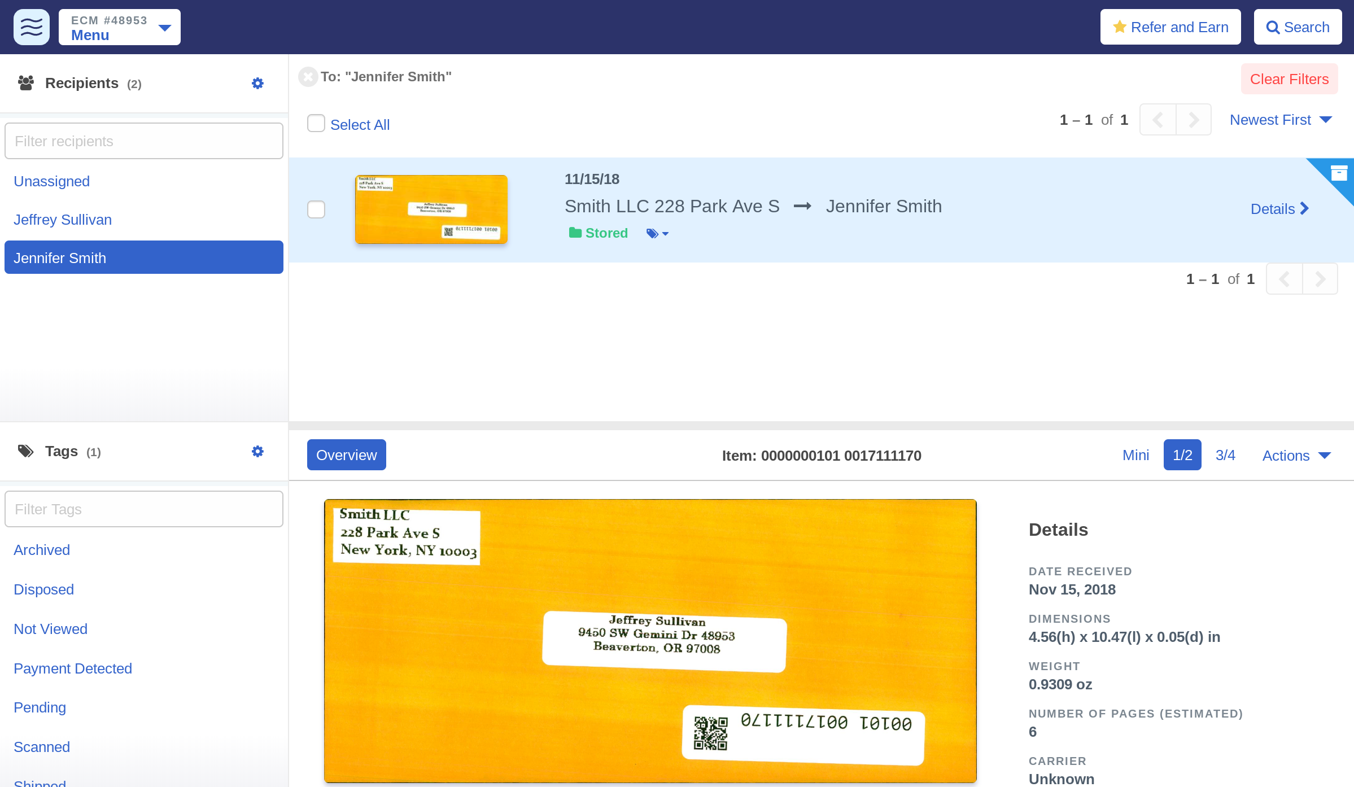Screen dimensions: 1354x787
Task: Click the Stored folder status
Action: 599,233
